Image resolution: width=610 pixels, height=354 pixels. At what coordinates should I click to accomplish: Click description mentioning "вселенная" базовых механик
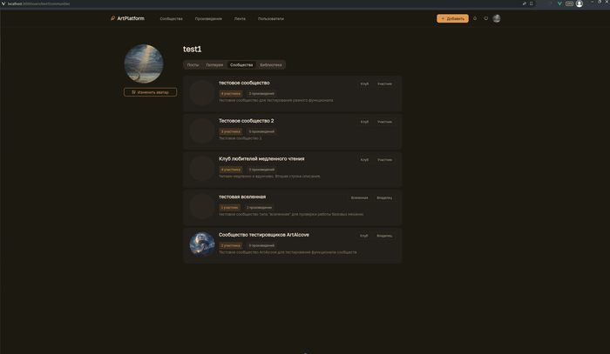[291, 214]
